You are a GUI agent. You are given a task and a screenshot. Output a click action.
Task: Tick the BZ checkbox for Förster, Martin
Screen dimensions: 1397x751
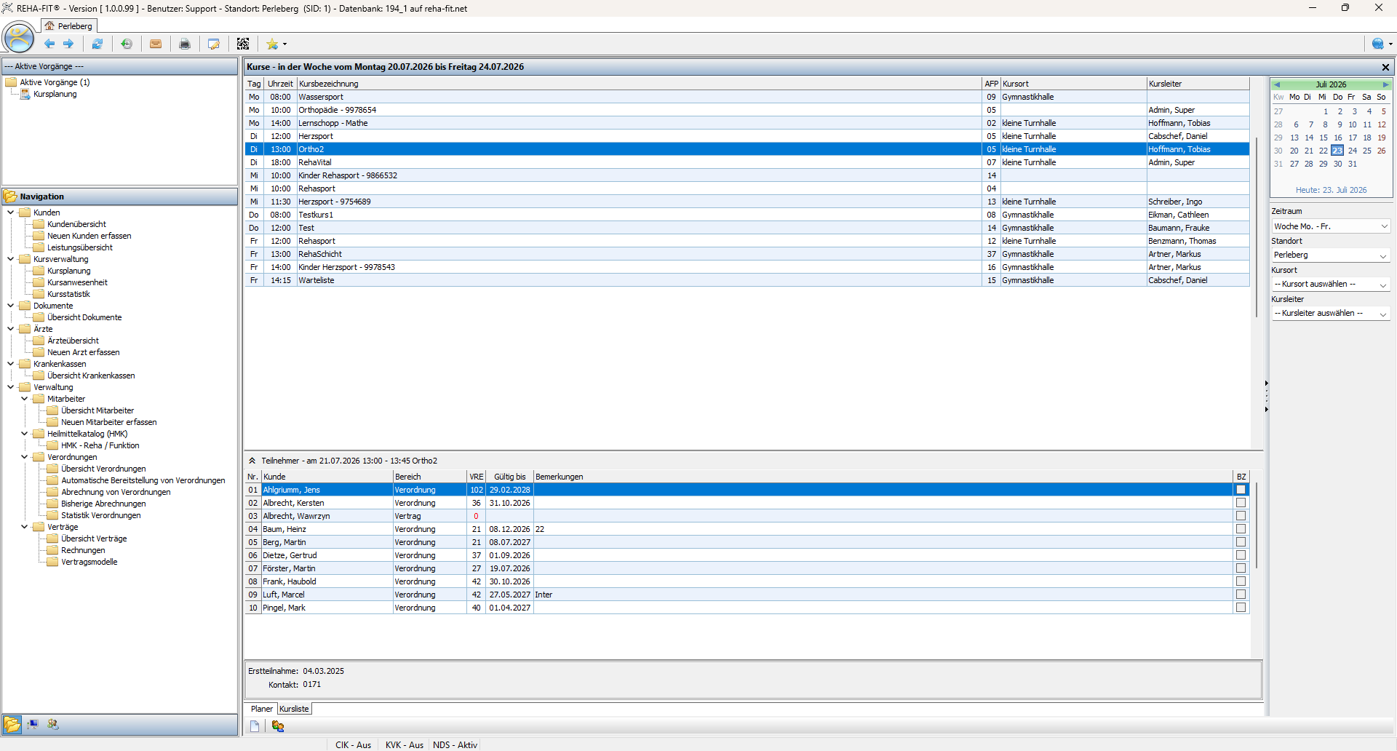(x=1241, y=568)
